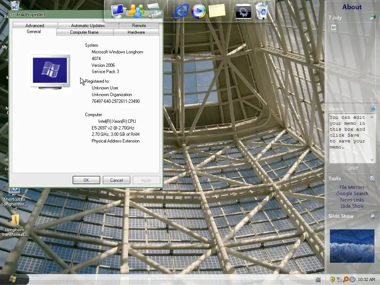Open the gear settings window icon in dock

(x=243, y=11)
